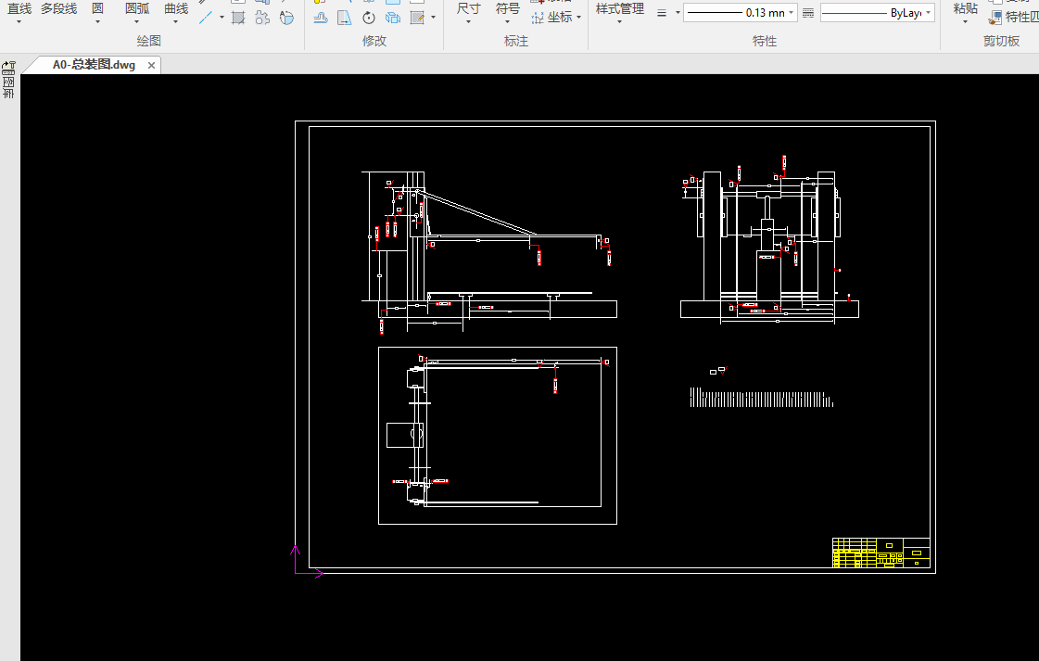Select the 多段线 (Polyline) tool
This screenshot has width=1039, height=661.
click(58, 8)
